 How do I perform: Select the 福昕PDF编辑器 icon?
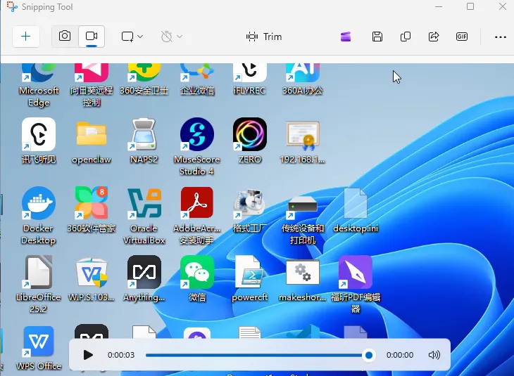356,285
